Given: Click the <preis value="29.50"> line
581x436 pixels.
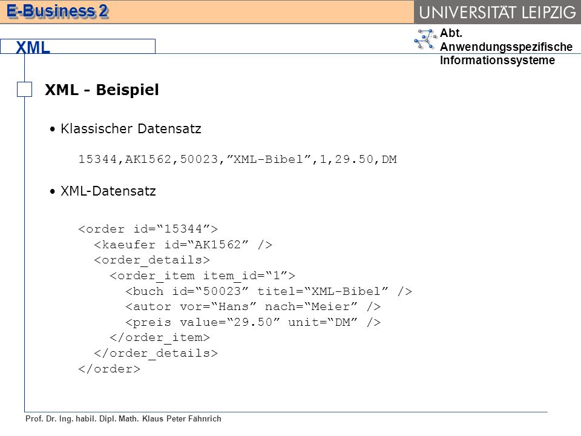Looking at the screenshot, I should (253, 322).
